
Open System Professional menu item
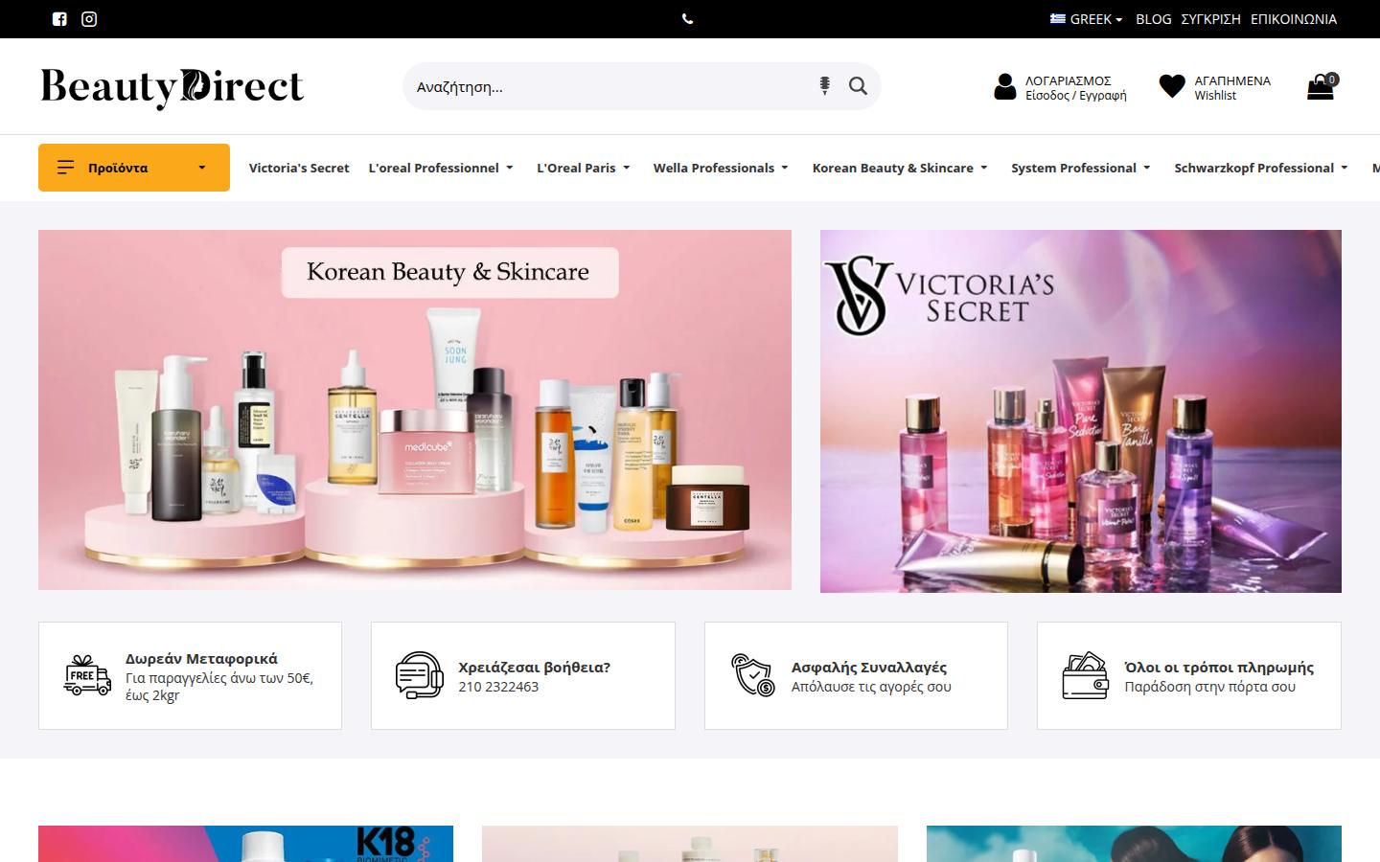[x=1073, y=168]
